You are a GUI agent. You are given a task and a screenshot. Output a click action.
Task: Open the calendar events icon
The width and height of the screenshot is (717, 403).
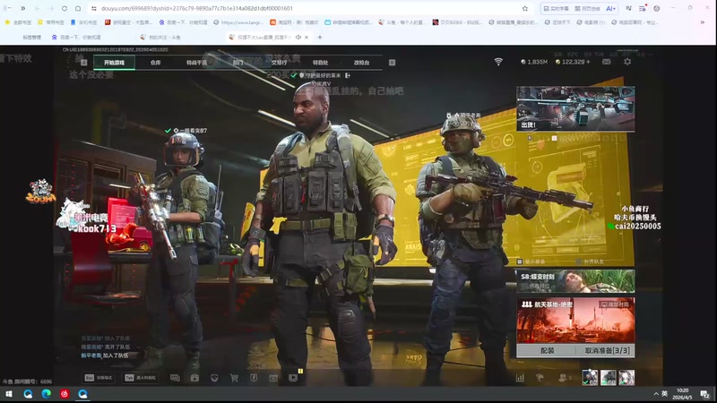[x=273, y=378]
